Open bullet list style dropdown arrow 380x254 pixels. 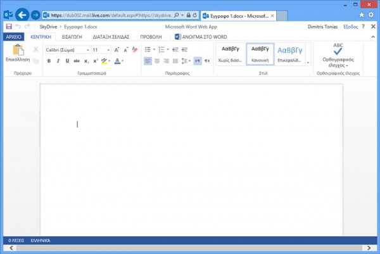coord(154,49)
